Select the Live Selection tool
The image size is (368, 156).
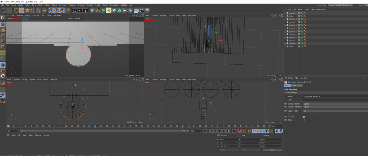click(16, 10)
